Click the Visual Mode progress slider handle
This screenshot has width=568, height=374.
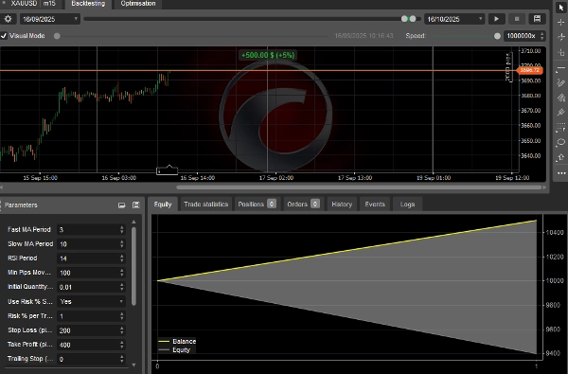pos(57,36)
